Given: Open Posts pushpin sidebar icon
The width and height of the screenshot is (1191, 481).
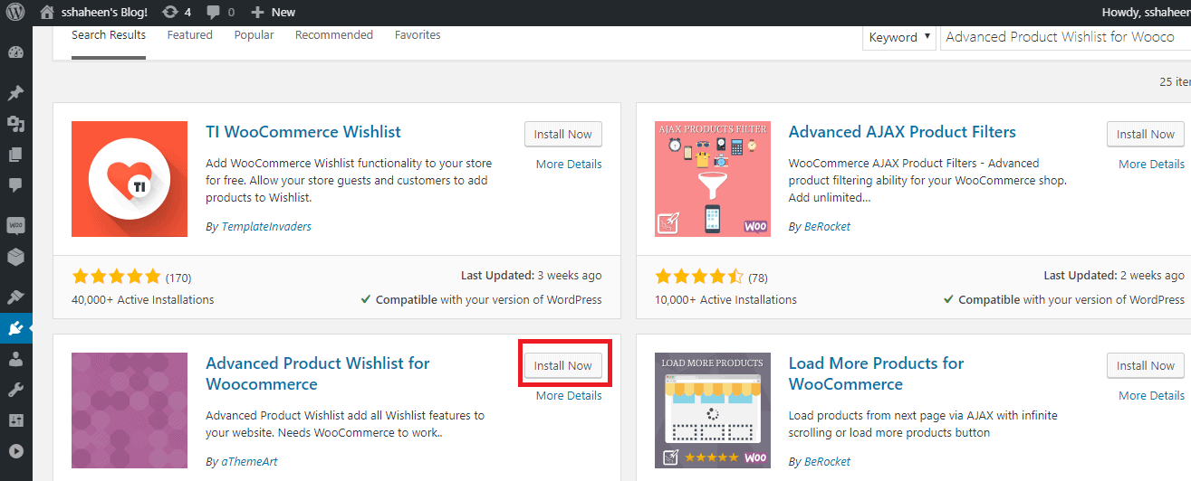Looking at the screenshot, I should pos(15,93).
